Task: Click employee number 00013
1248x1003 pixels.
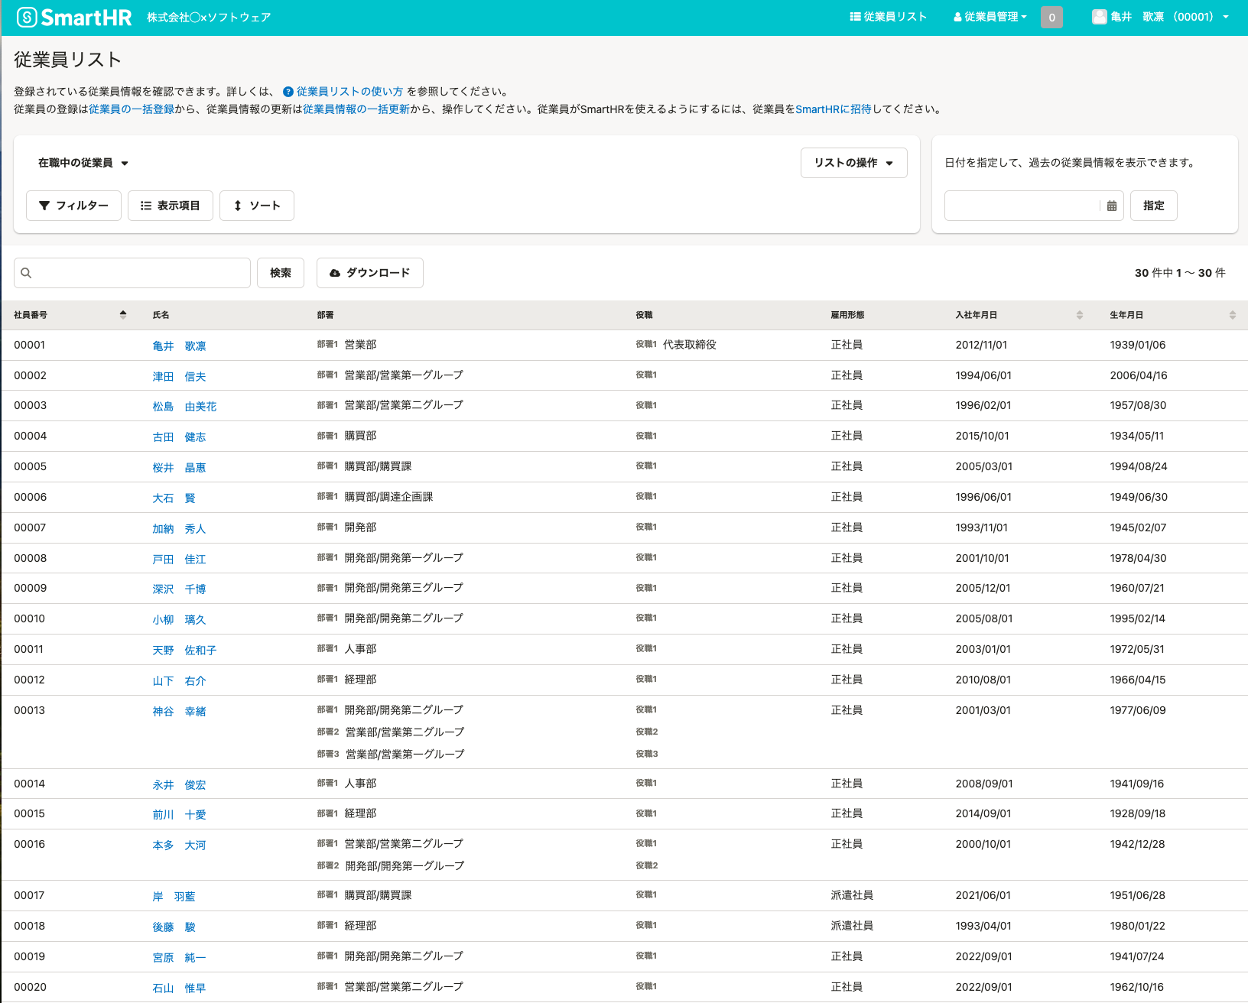Action: [30, 710]
